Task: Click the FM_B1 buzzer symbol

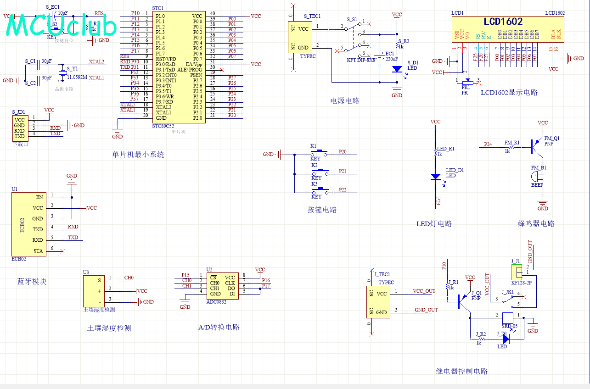Action: 535,177
